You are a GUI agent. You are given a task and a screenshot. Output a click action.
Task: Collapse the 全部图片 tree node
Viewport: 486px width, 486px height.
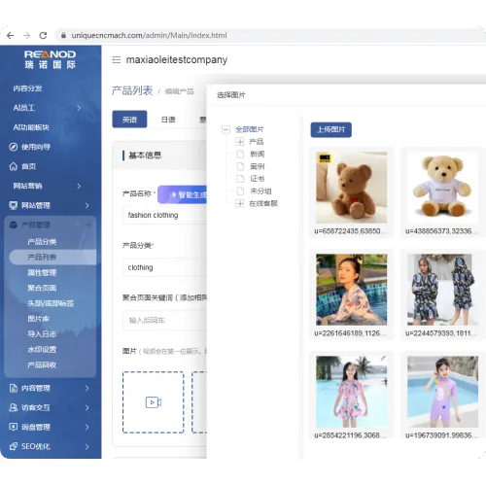[x=226, y=129]
